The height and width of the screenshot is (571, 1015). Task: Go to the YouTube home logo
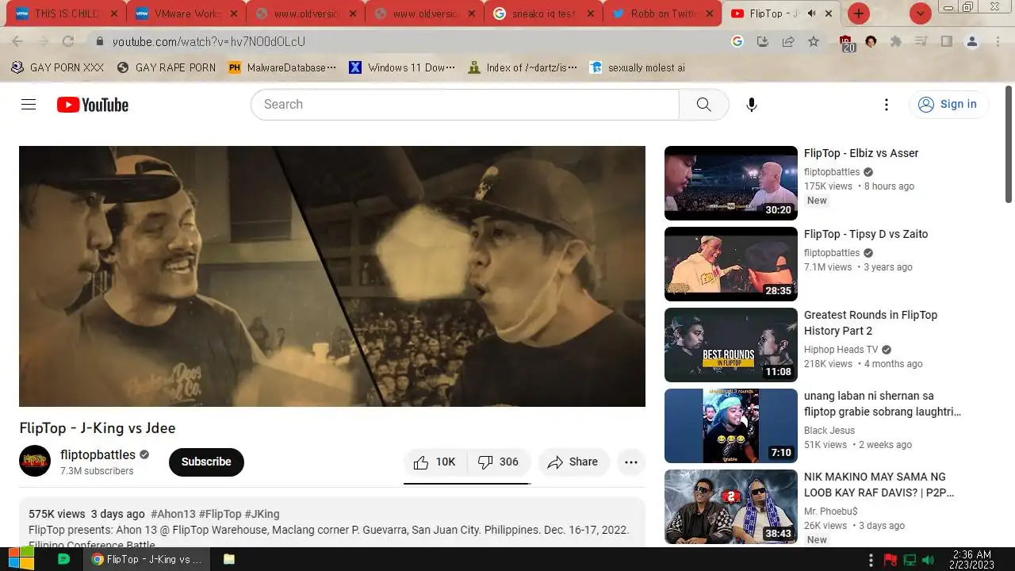(x=93, y=105)
